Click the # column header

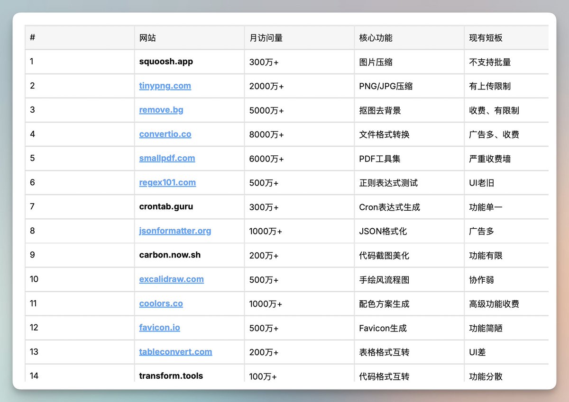point(80,37)
